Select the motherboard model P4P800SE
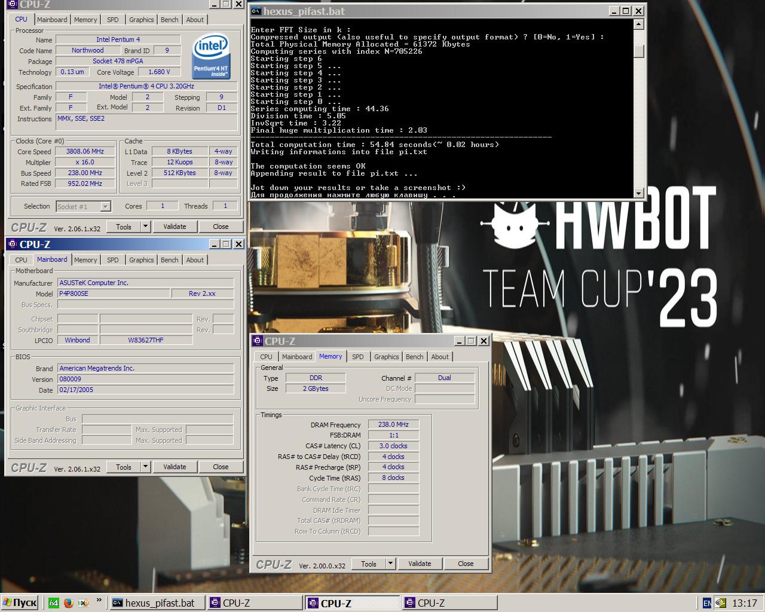 (x=114, y=293)
